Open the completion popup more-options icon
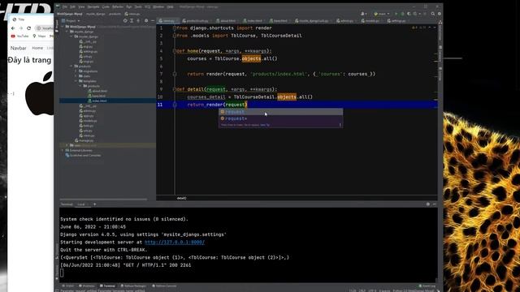 point(340,125)
